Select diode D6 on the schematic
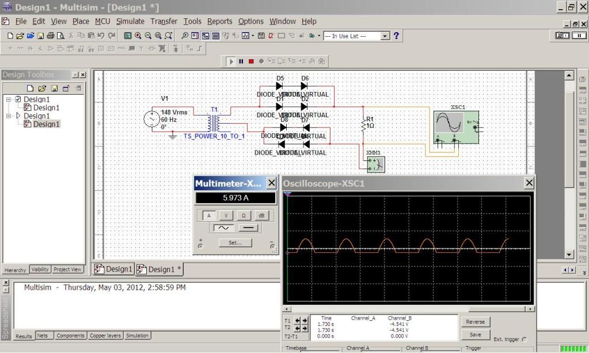The width and height of the screenshot is (589, 353). (304, 86)
